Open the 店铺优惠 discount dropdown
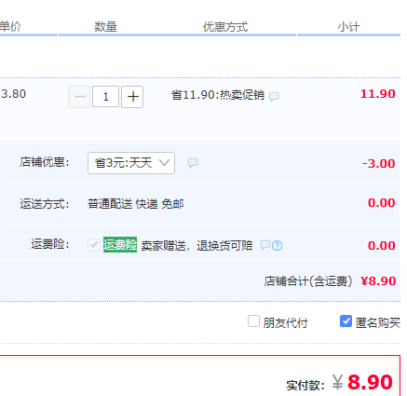This screenshot has width=407, height=396. [x=131, y=163]
